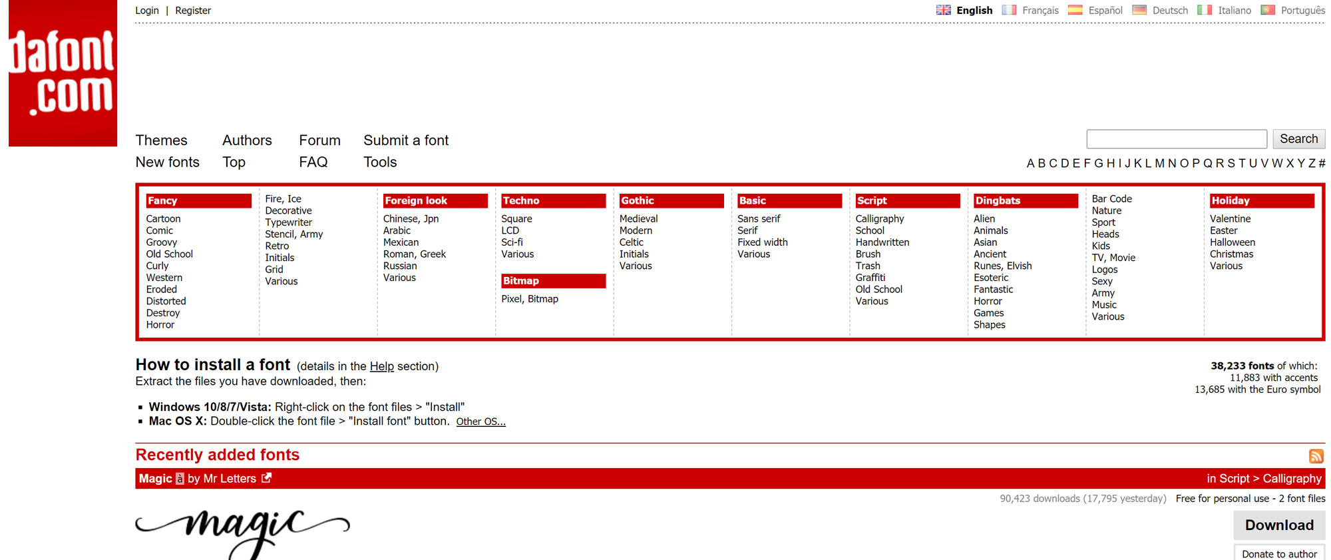Open the Gothic category header
This screenshot has width=1331, height=560.
click(671, 200)
